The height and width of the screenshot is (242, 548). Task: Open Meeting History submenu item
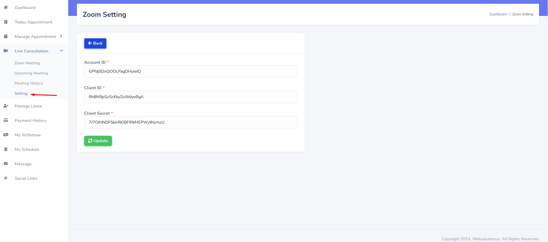pos(29,83)
